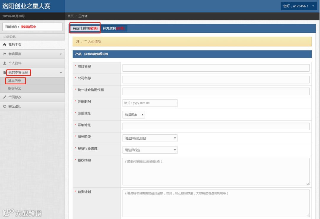Click the power icon beside 安全退出

coord(4,106)
